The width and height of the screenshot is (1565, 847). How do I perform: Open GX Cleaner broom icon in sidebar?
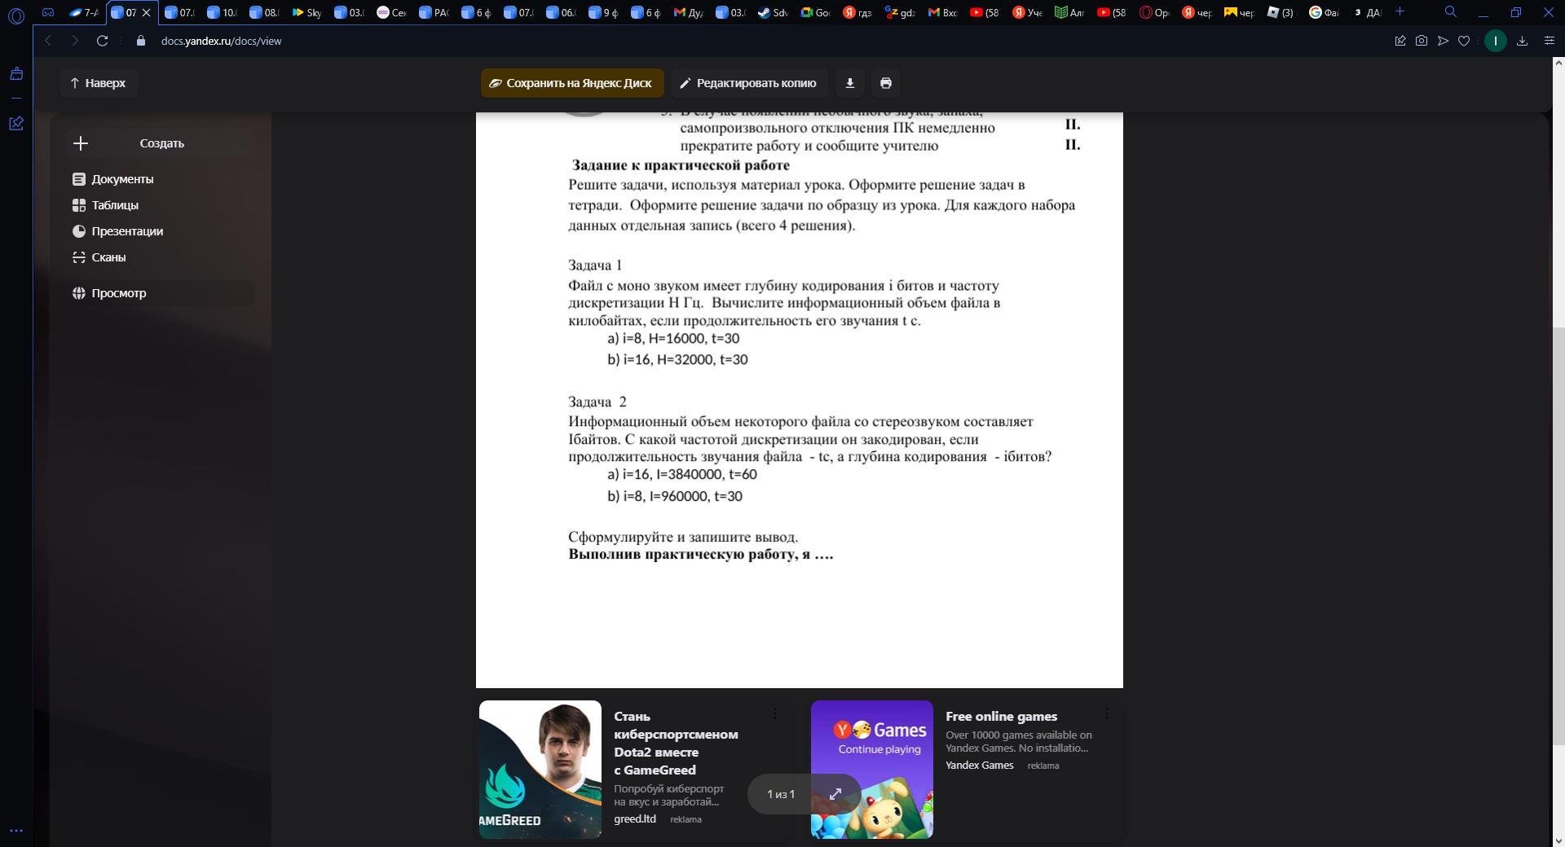[16, 74]
